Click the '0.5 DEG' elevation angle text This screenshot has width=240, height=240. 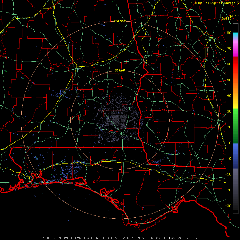pos(135,238)
